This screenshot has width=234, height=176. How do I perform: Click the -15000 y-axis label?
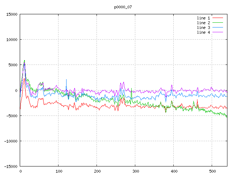(10, 166)
